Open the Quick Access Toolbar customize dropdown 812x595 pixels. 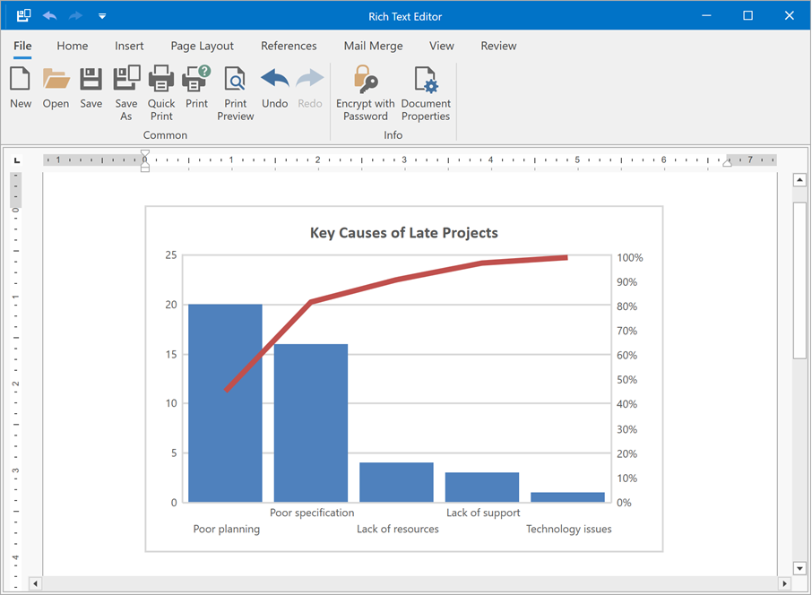[x=101, y=15]
